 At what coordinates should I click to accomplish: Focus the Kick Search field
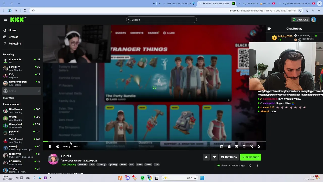coord(161,20)
